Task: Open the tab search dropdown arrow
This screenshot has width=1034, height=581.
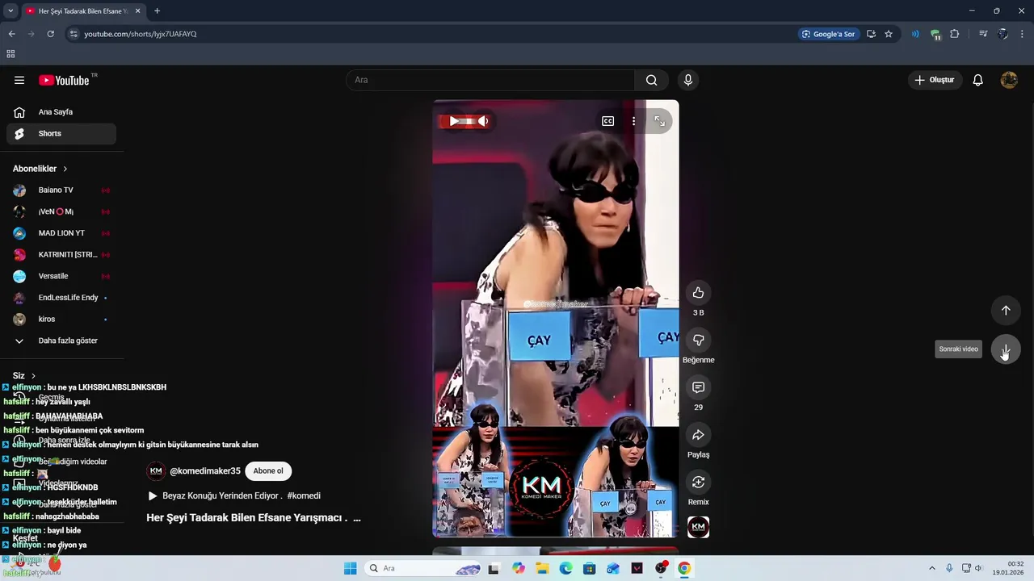Action: (x=11, y=11)
